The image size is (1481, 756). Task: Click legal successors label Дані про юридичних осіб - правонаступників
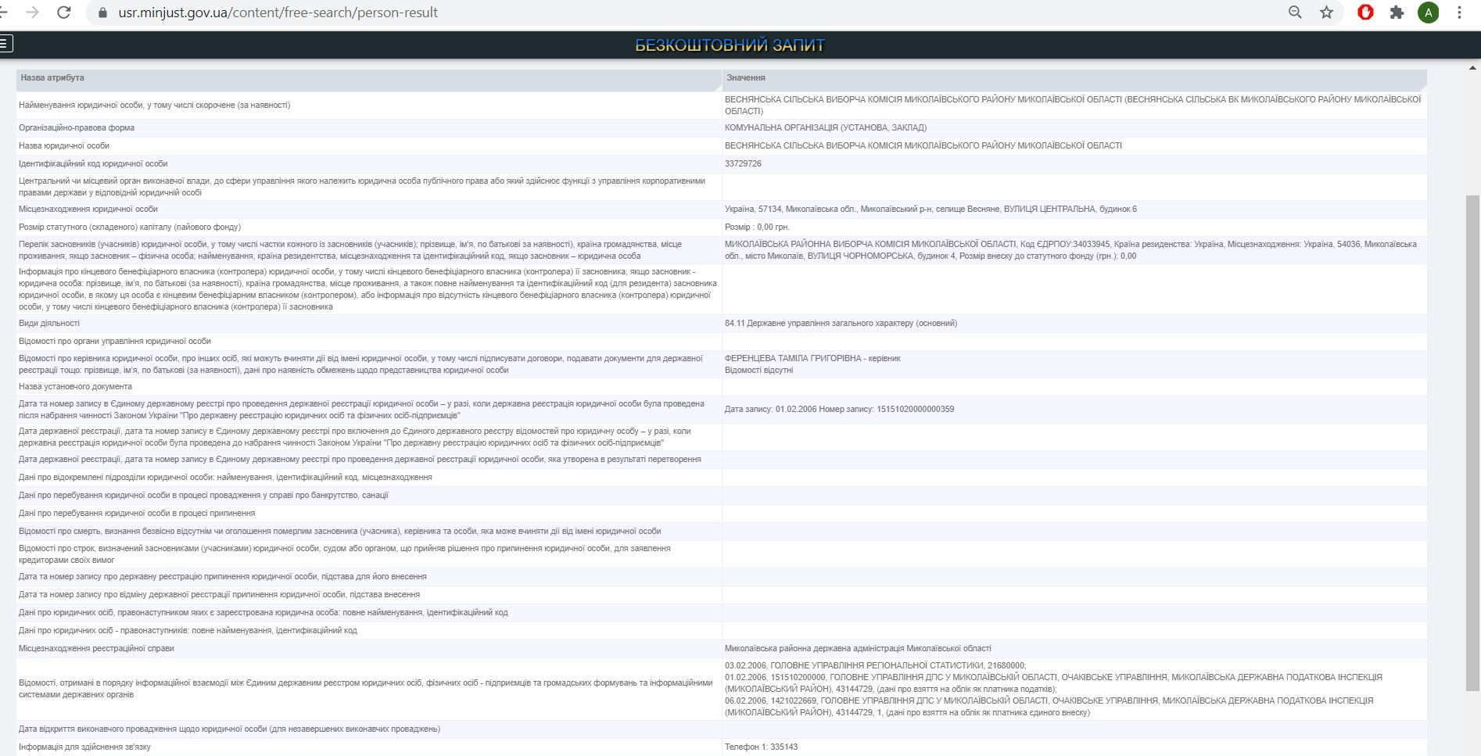188,630
